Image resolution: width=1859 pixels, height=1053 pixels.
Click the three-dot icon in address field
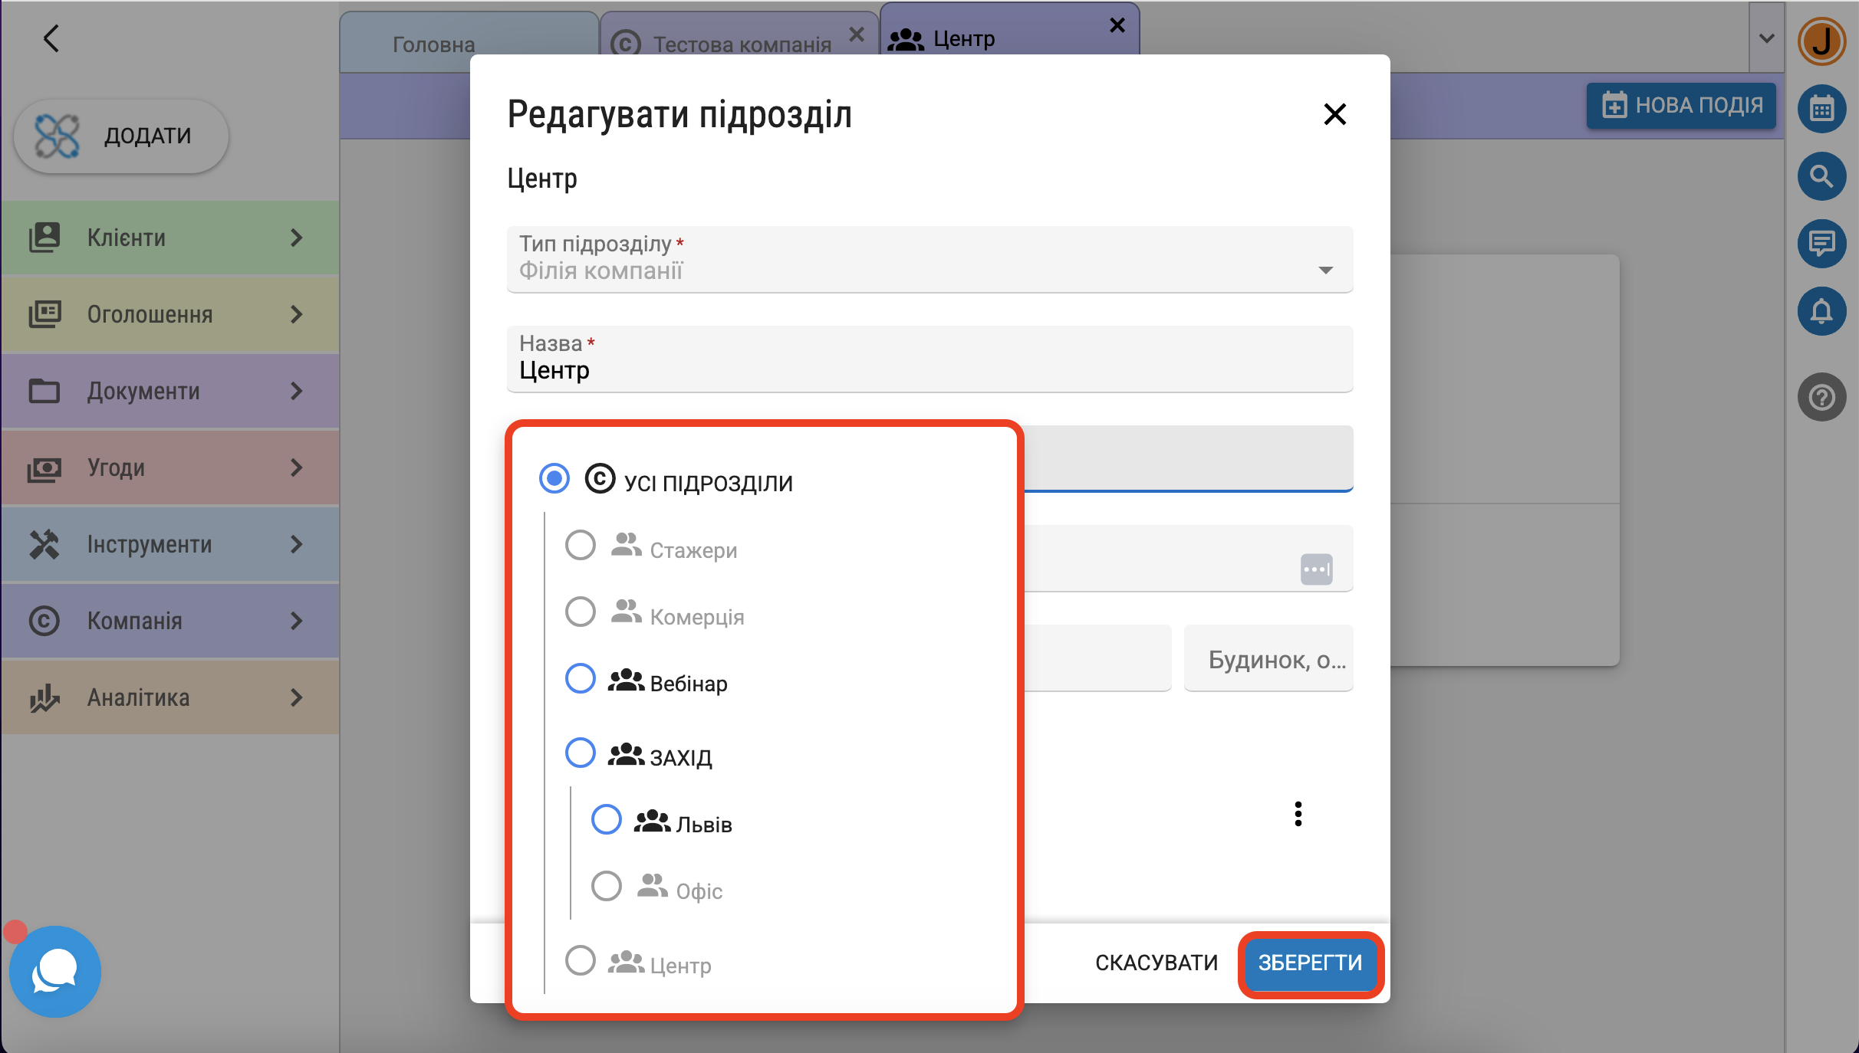point(1316,569)
